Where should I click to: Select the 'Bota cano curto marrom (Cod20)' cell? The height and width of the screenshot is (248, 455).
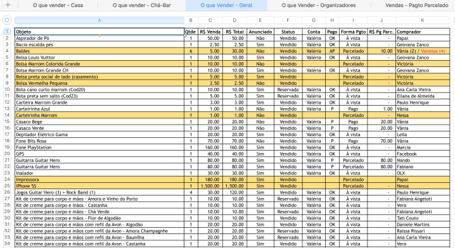click(x=99, y=90)
